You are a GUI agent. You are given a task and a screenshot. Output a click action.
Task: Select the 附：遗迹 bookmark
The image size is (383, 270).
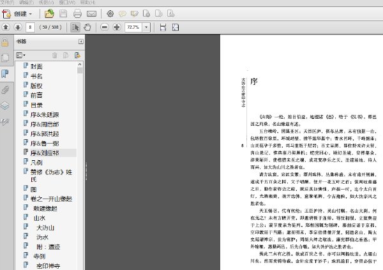[x=48, y=247]
